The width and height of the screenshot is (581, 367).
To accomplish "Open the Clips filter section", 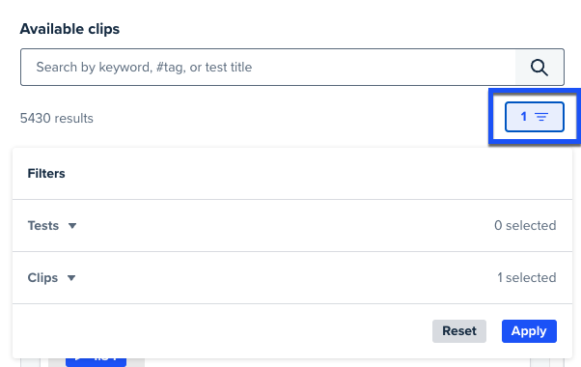I will coord(292,277).
